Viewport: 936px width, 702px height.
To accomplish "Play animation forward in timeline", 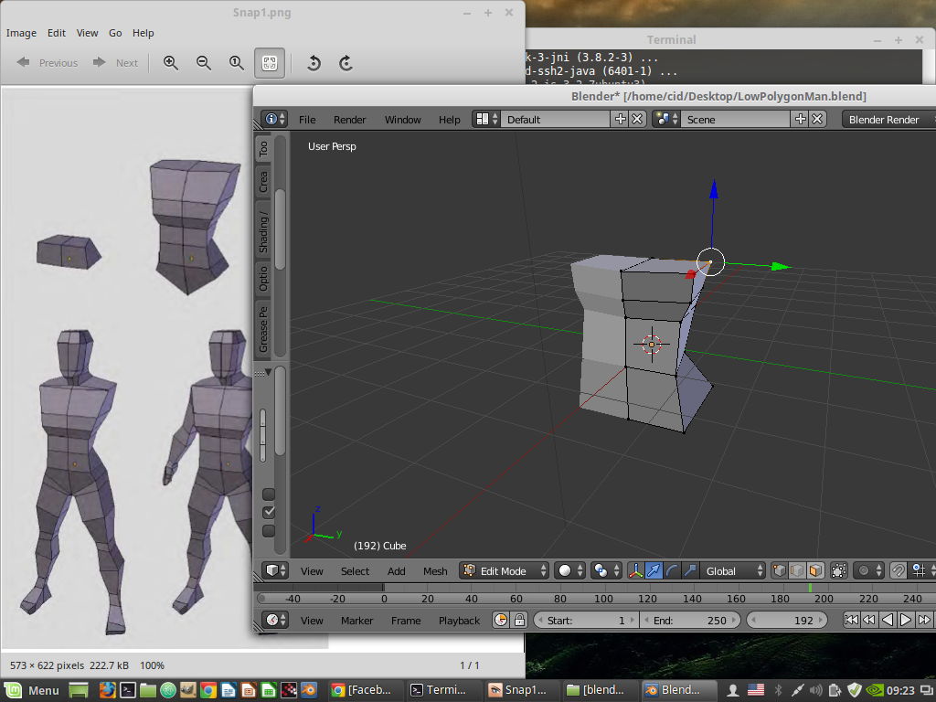I will tap(906, 621).
